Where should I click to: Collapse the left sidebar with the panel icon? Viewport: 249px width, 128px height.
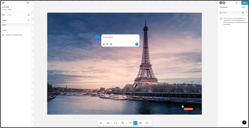coord(28,3)
